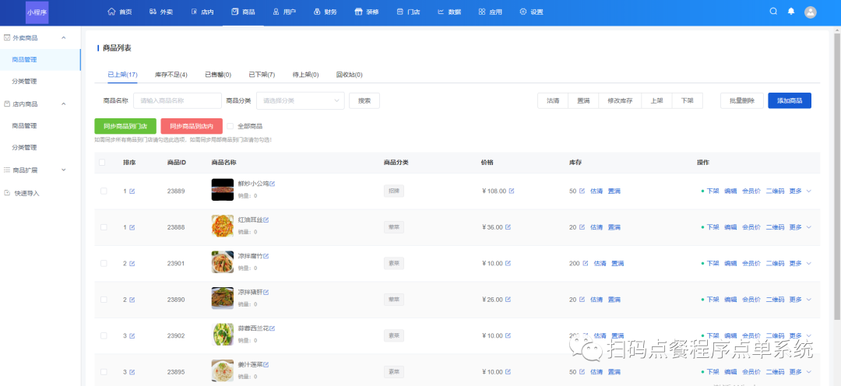Select the checkbox for 鲜炒小公鸡 row
Viewport: 841px width, 386px height.
coord(104,191)
